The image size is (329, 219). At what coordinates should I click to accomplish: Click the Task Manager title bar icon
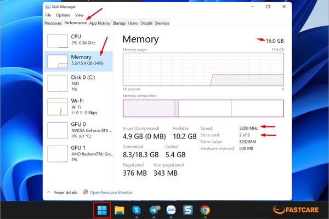click(48, 7)
